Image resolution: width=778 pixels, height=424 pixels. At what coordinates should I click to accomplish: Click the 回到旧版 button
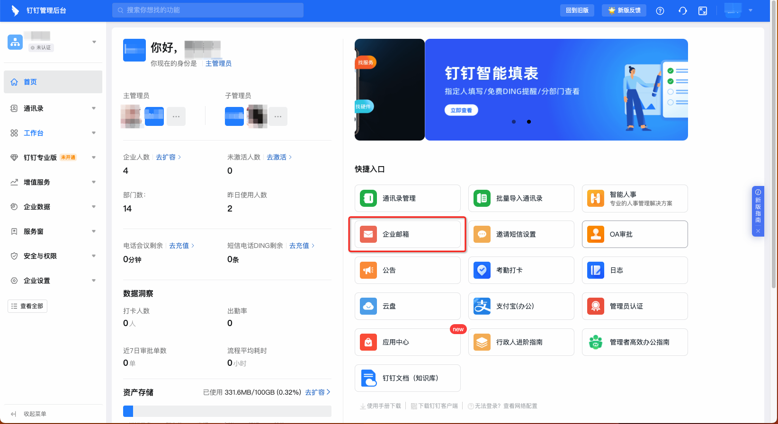point(577,10)
